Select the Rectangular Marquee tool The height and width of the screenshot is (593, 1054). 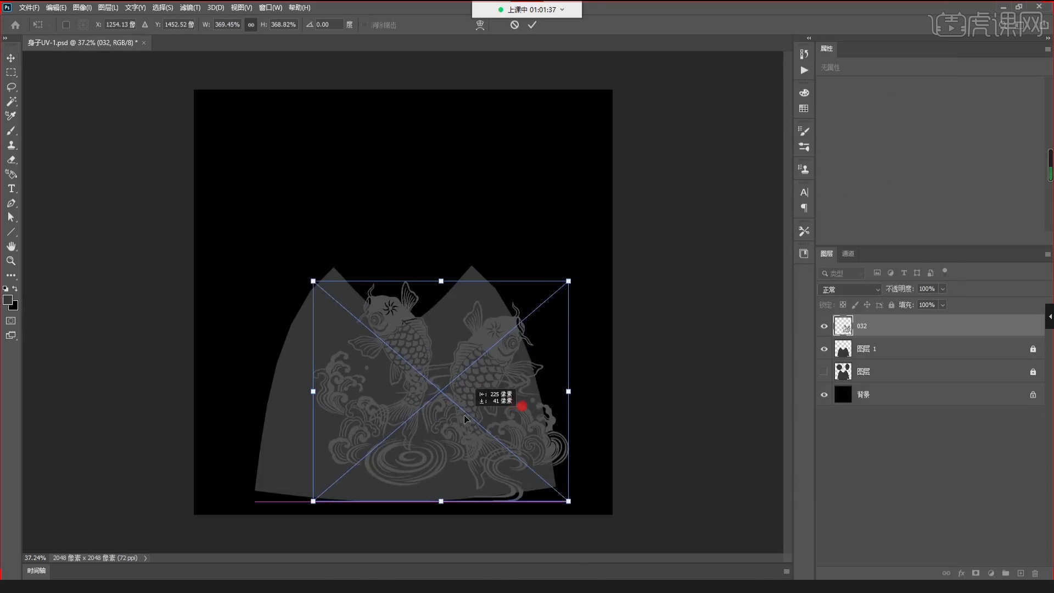point(11,72)
